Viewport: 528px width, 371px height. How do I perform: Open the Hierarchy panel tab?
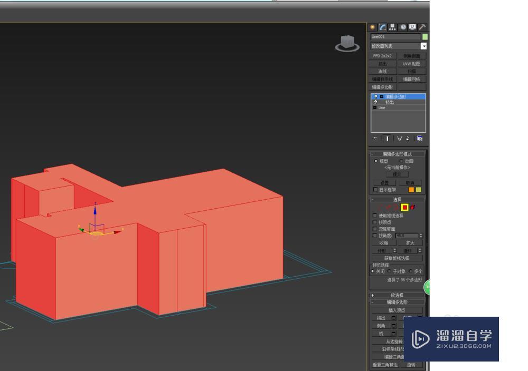pyautogui.click(x=392, y=27)
